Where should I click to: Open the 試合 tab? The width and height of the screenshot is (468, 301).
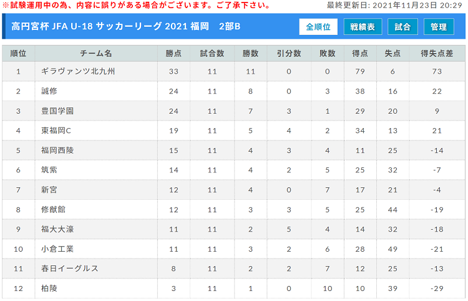point(402,27)
